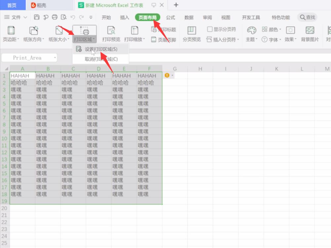Add a new tab with plus button
The image size is (331, 248).
click(176, 5)
